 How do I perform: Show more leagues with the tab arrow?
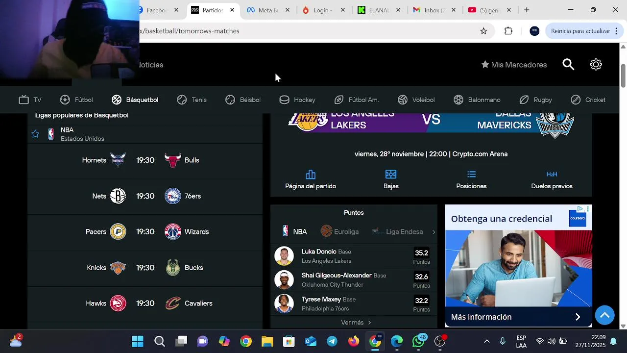433,232
